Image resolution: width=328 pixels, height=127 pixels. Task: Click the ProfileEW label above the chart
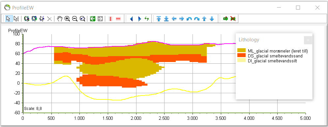coord(18,31)
